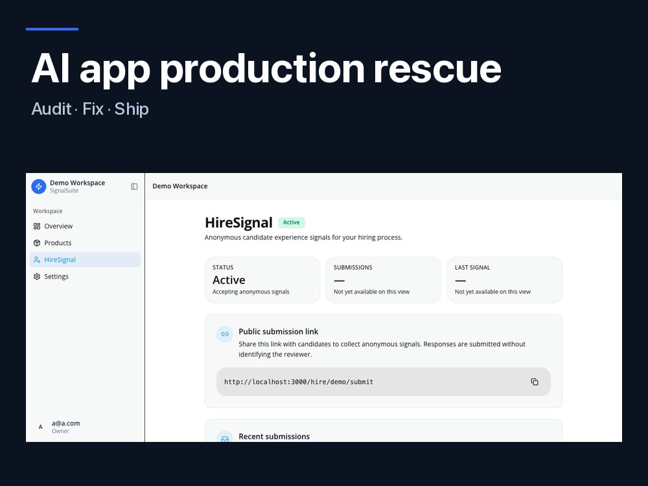This screenshot has height=486, width=648.
Task: Open the a@a.com account menu
Action: [85, 427]
